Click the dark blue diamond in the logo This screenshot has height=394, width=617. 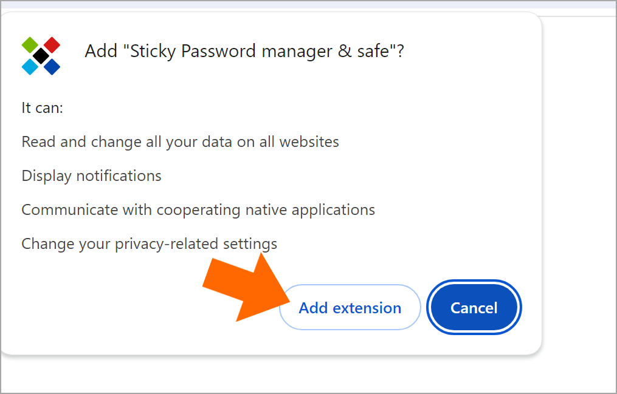(52, 67)
